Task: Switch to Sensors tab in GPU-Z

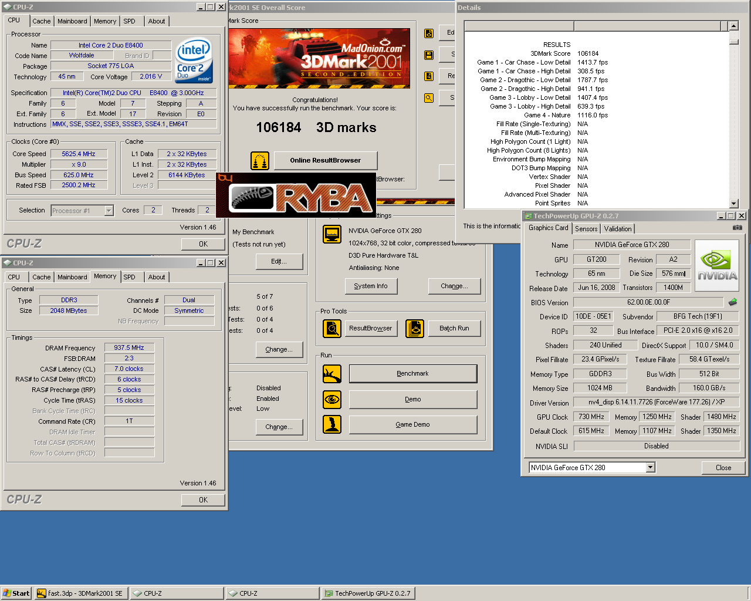Action: [x=586, y=229]
